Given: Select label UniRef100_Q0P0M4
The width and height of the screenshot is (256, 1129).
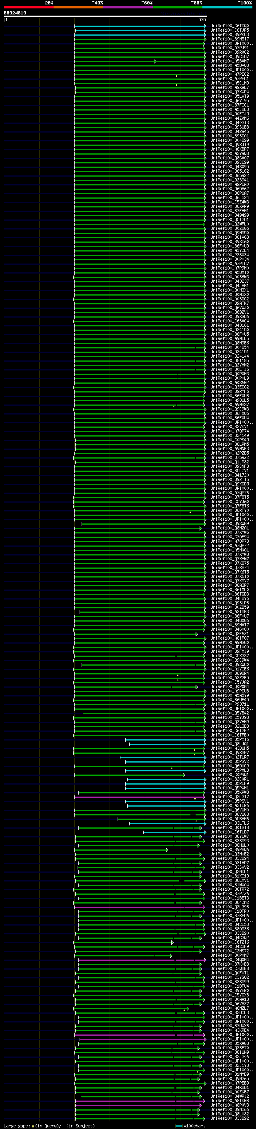Looking at the screenshot, I should click(x=230, y=687).
